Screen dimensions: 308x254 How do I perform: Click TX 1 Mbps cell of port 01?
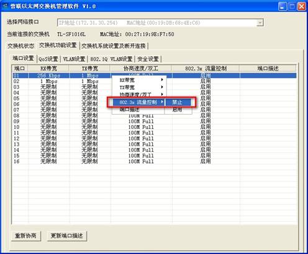pos(90,76)
